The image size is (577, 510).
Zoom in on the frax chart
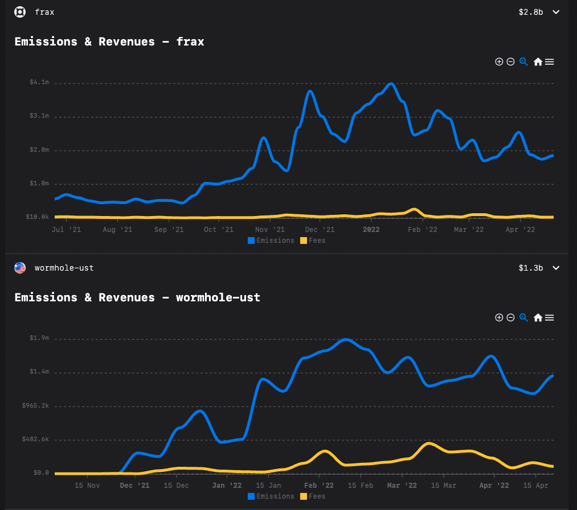pyautogui.click(x=499, y=62)
